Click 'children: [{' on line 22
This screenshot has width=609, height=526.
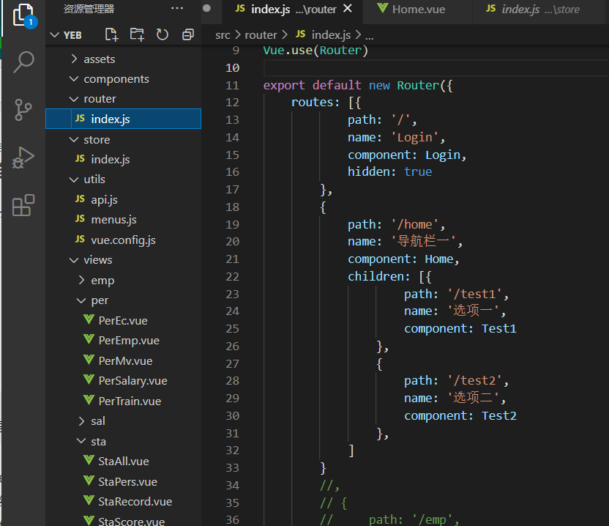click(x=389, y=276)
